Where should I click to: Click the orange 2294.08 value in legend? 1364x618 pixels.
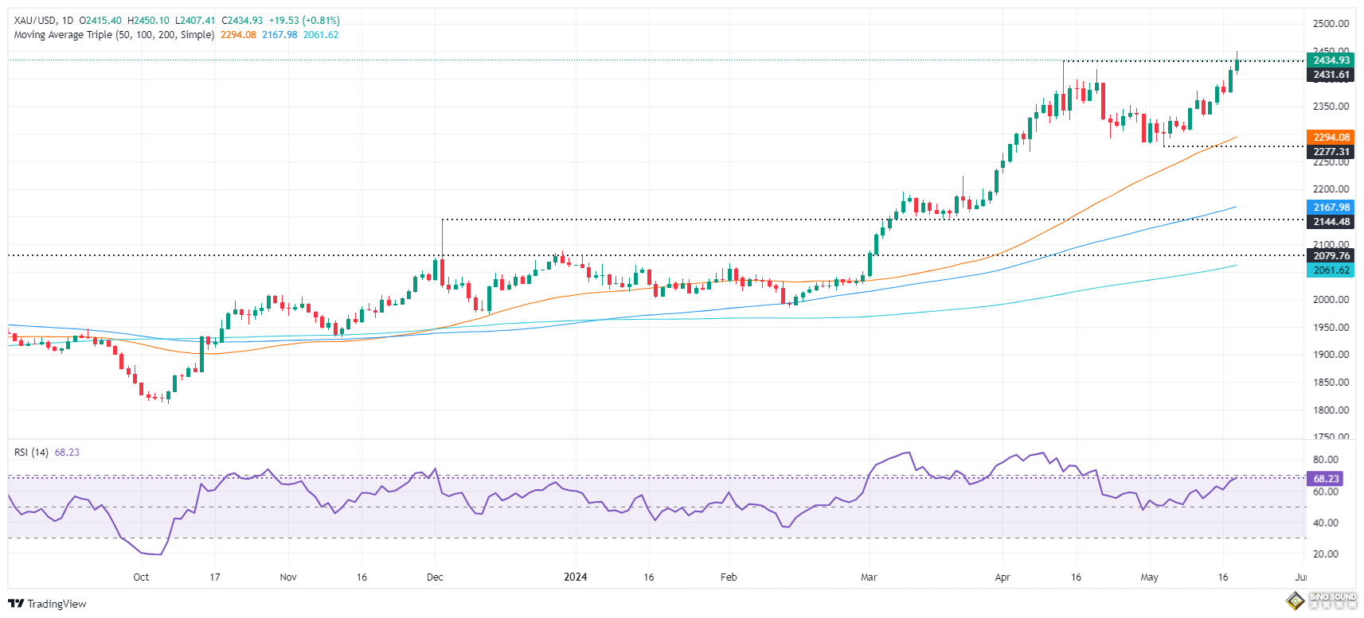(x=238, y=35)
